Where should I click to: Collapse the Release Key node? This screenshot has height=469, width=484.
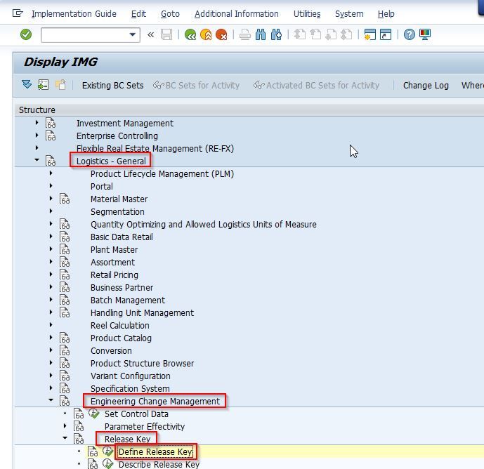pyautogui.click(x=65, y=438)
